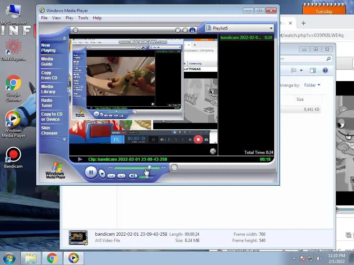Viewport: 354px width, 265px height.
Task: Click the Windows Media Player logo
Action: pos(55,170)
